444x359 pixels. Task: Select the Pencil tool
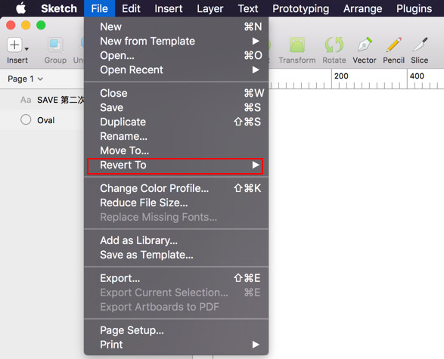(393, 45)
